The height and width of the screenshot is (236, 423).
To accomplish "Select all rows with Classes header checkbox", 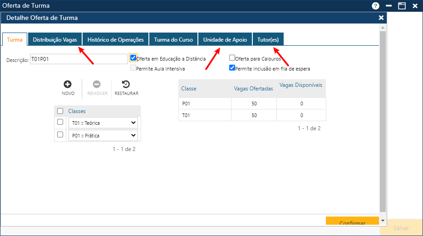I will click(60, 111).
